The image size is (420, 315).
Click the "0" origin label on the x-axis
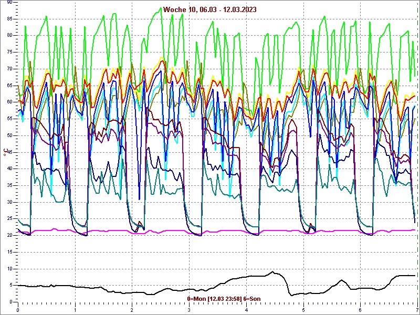point(18,310)
